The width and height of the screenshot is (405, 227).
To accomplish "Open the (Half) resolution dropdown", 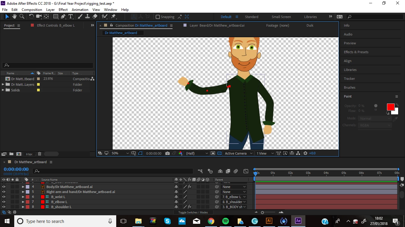I will click(x=197, y=153).
